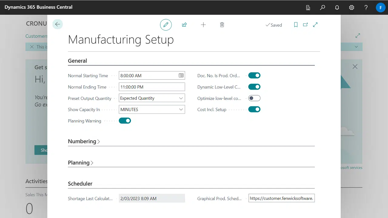Switch to the Customers view in background

coord(36,36)
